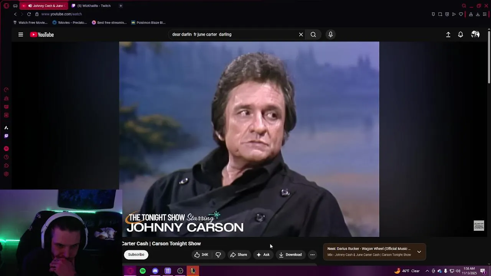Open Discord from the taskbar
The width and height of the screenshot is (491, 276).
155,271
